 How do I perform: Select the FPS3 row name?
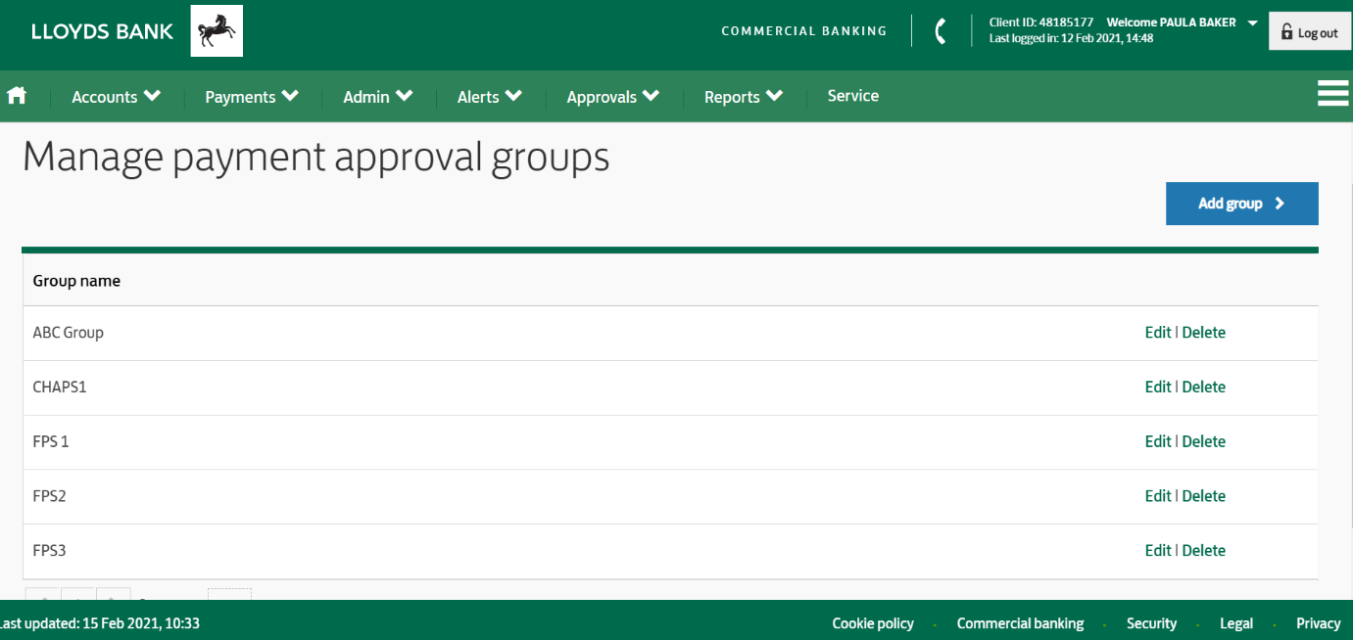click(49, 551)
